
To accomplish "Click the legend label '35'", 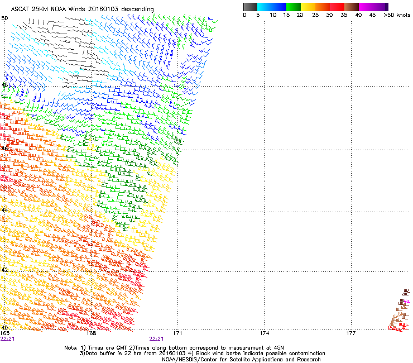I will coord(344,15).
